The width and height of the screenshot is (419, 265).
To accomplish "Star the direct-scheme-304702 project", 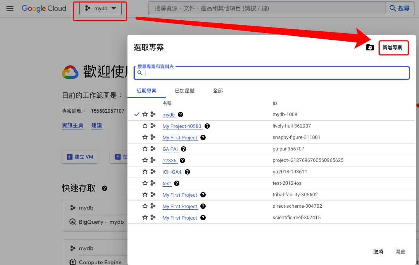I will (x=145, y=206).
